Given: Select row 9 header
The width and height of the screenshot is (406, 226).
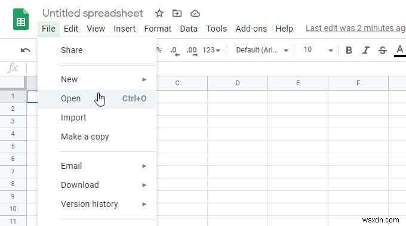Looking at the screenshot, I should coord(13,196).
